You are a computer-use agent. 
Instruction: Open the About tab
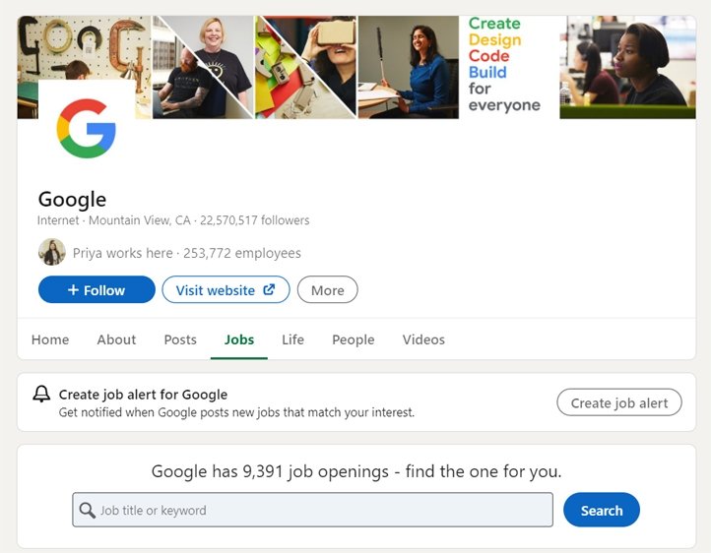[x=116, y=339]
